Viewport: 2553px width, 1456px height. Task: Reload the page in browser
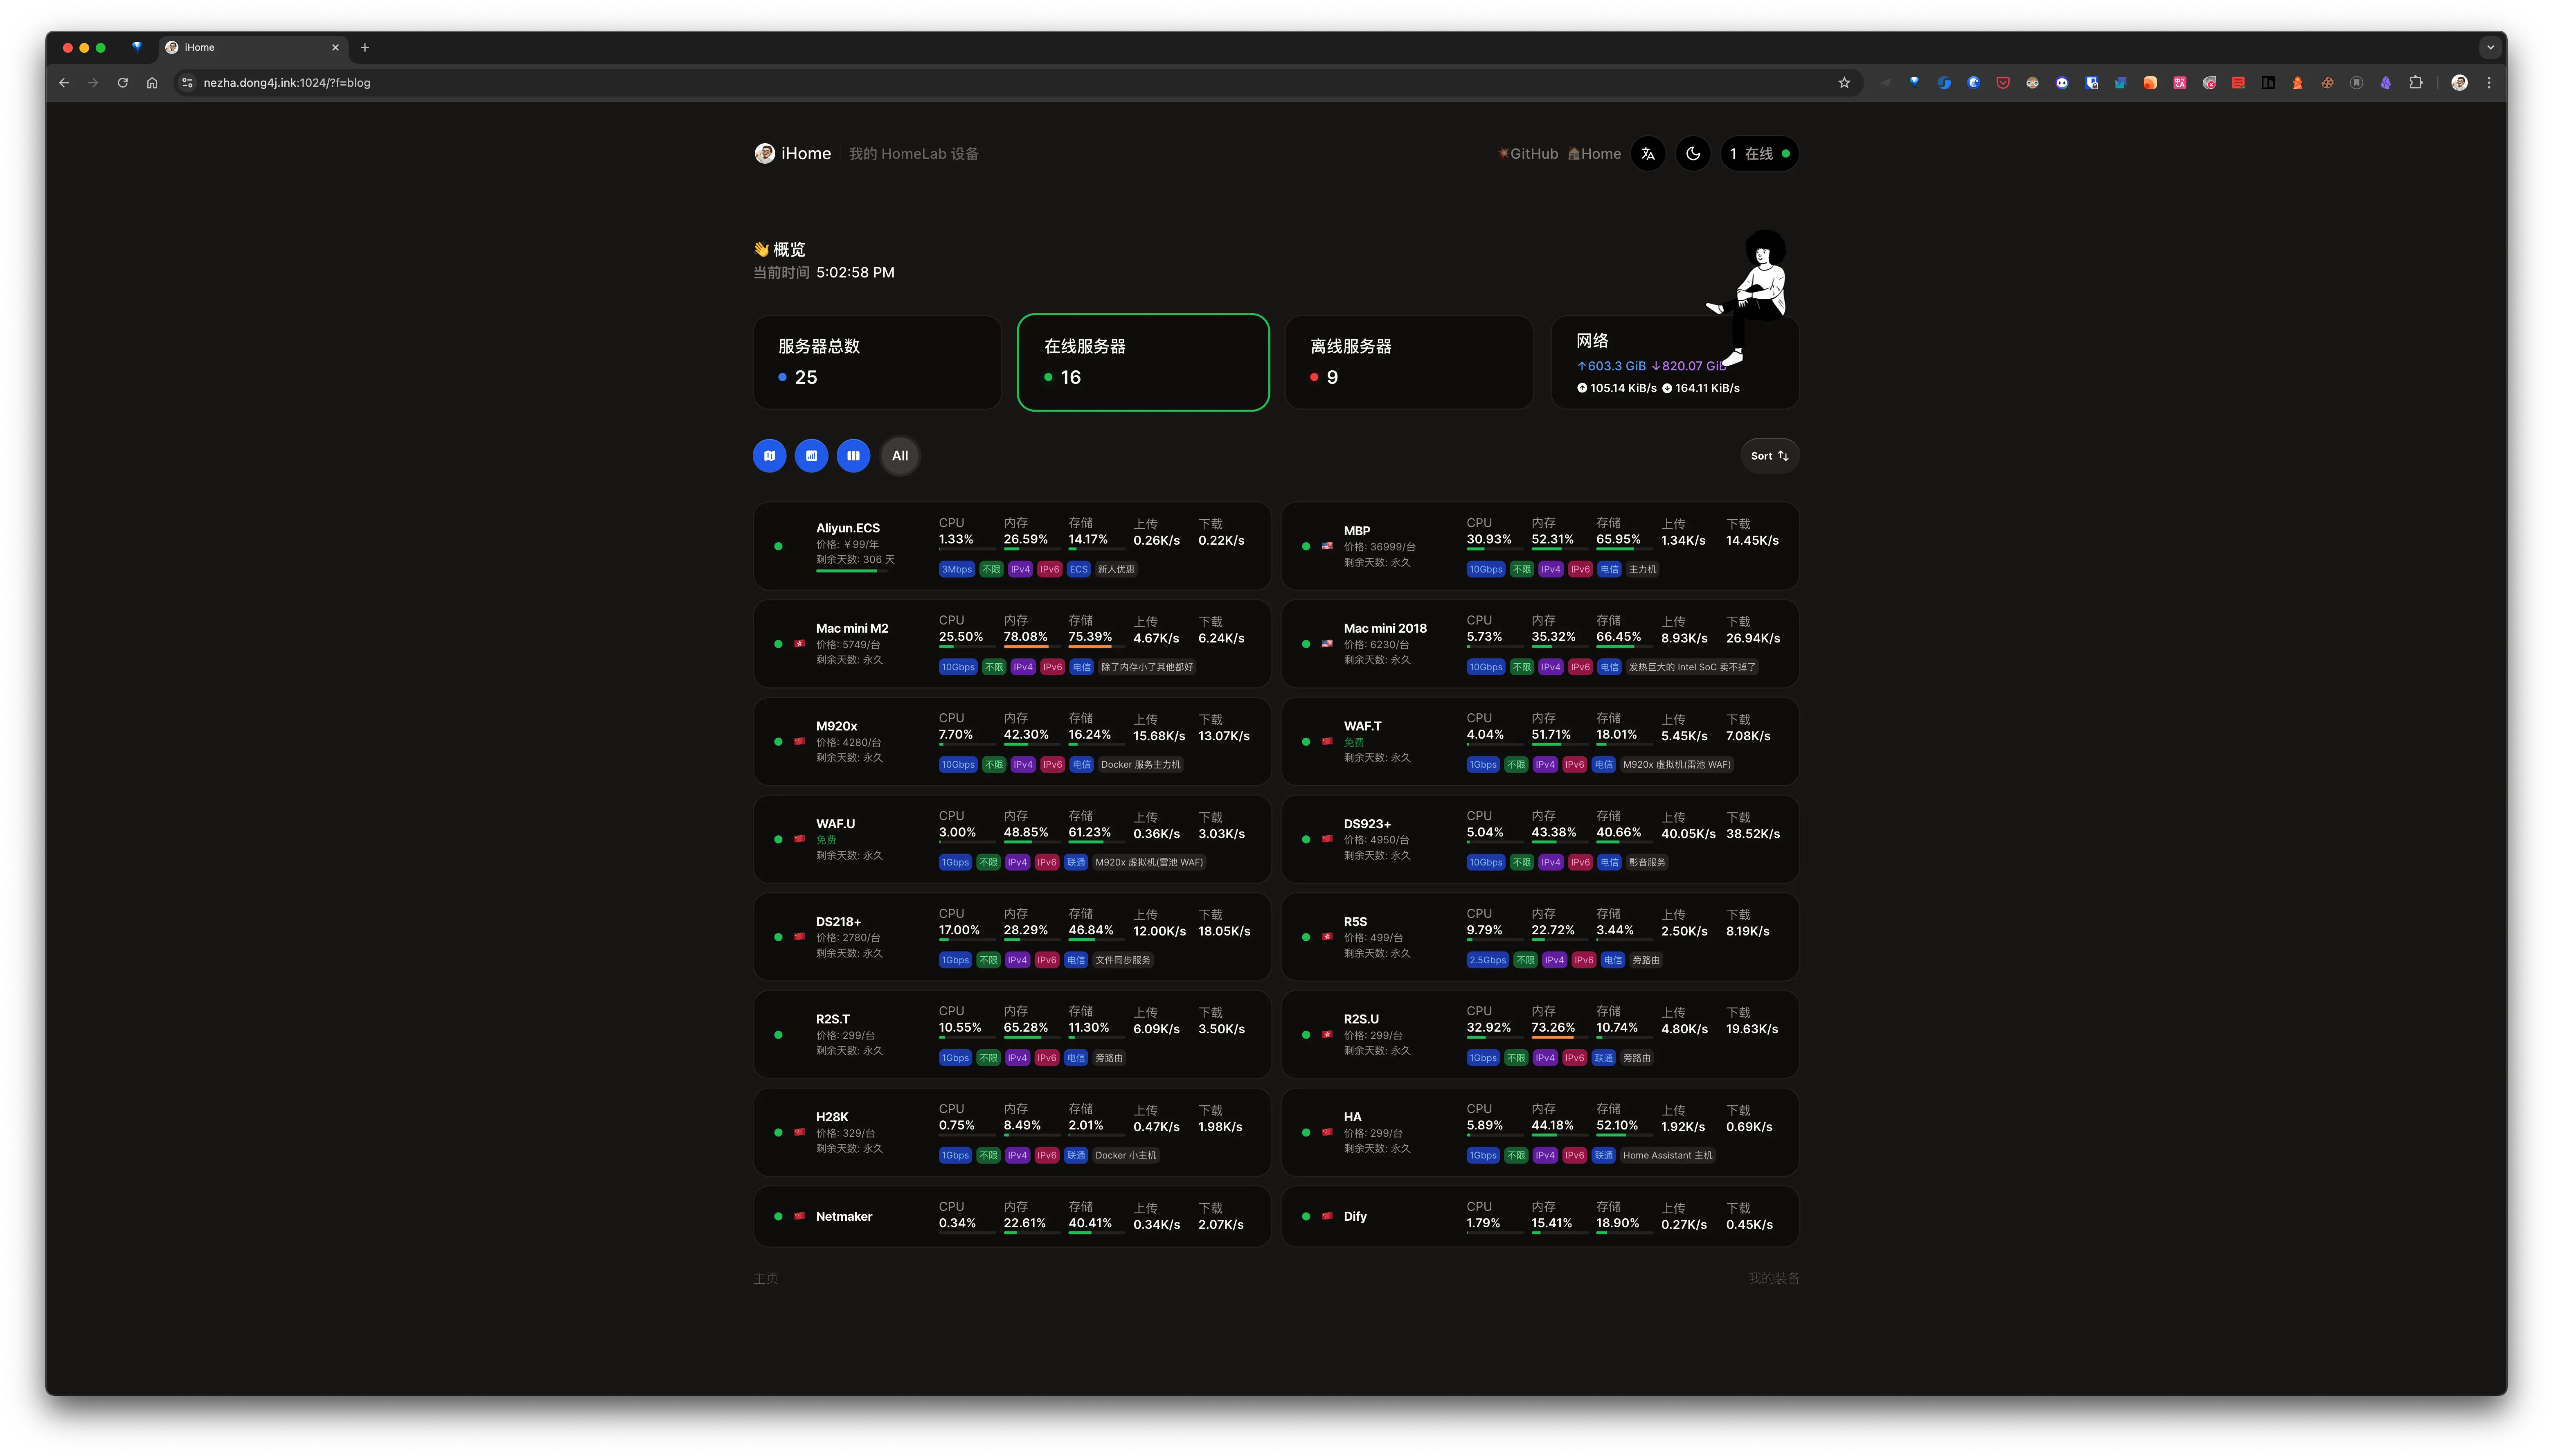(123, 83)
